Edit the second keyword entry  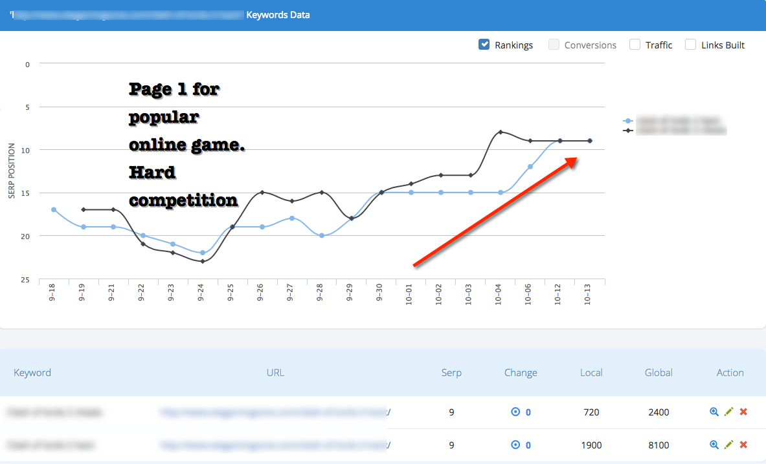click(728, 445)
